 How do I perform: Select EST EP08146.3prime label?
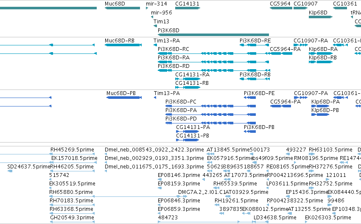(179, 176)
